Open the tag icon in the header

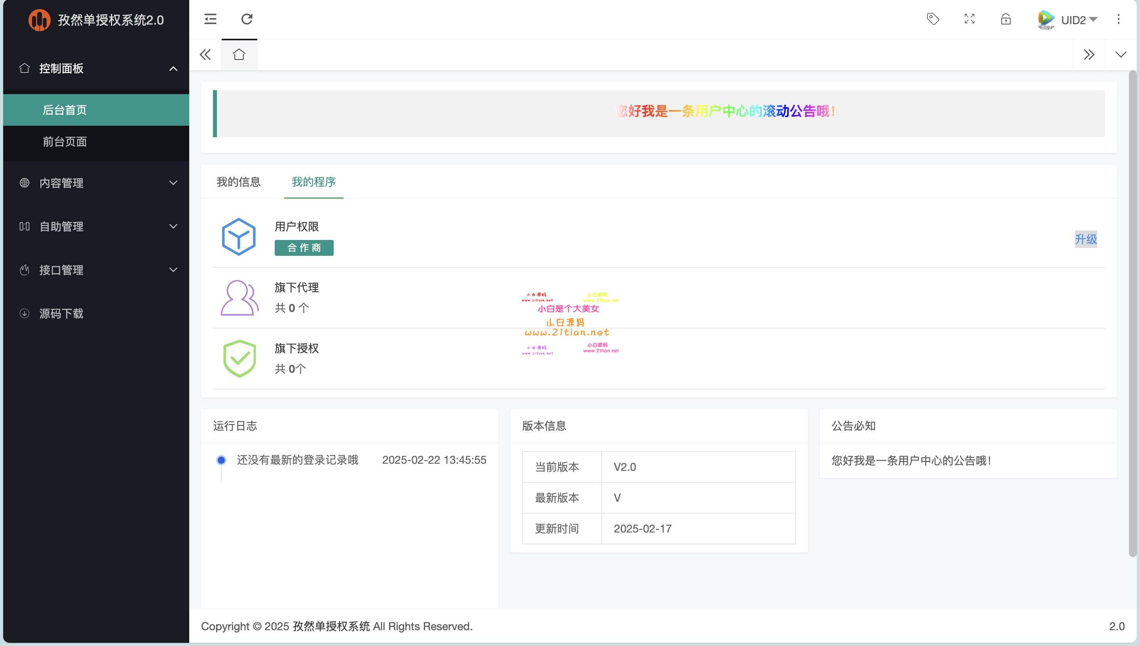point(933,19)
